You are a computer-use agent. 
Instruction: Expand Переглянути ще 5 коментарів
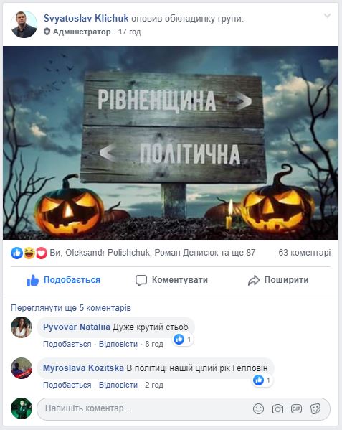(x=71, y=308)
